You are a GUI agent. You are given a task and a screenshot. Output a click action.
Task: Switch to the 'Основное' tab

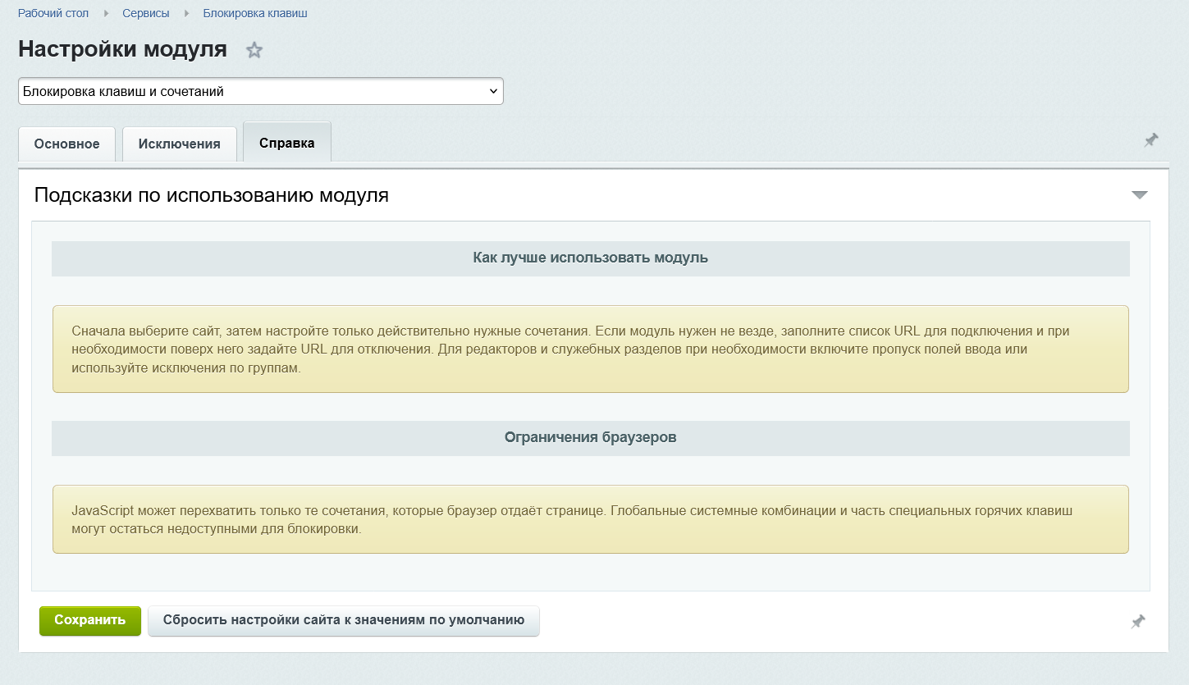coord(66,144)
